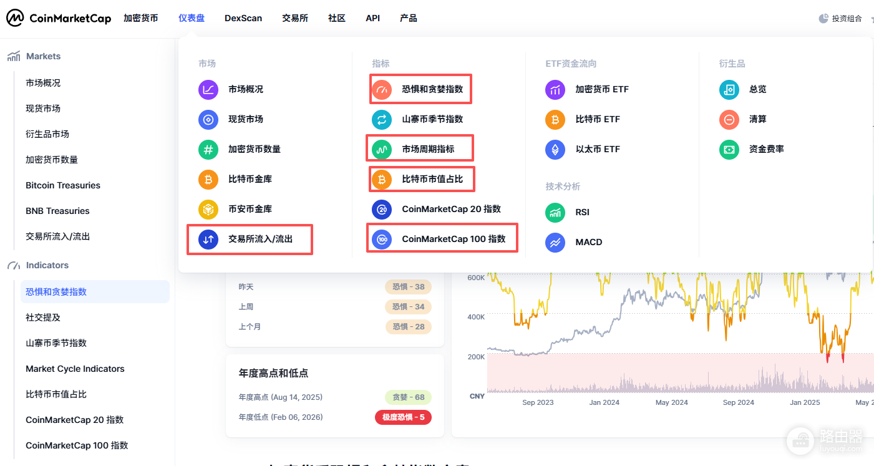Click the 贪婪 - 68 yearly high badge

tap(408, 397)
